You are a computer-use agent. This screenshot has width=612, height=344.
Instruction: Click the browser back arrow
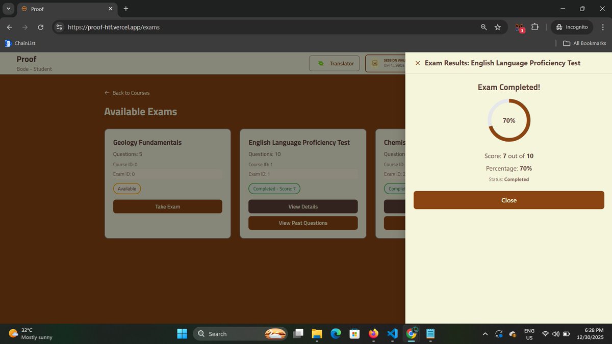(9, 27)
